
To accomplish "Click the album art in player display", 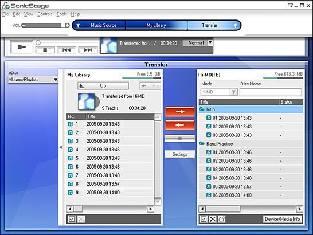I will pos(109,45).
